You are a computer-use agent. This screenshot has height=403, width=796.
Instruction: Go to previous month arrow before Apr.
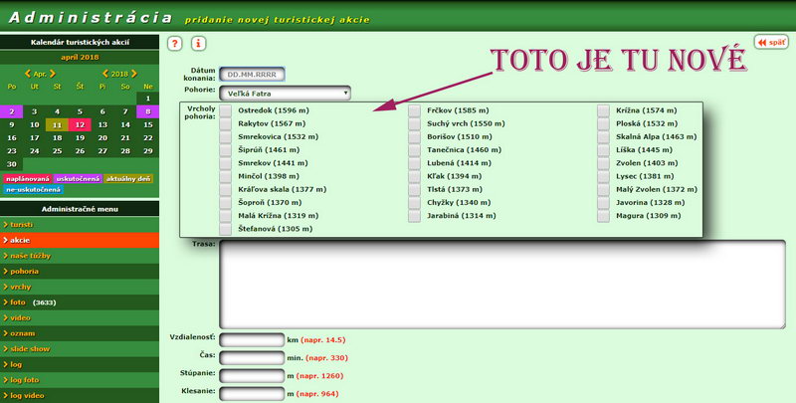tap(28, 74)
